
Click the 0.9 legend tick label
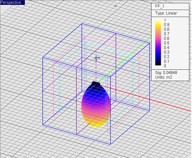point(167,25)
